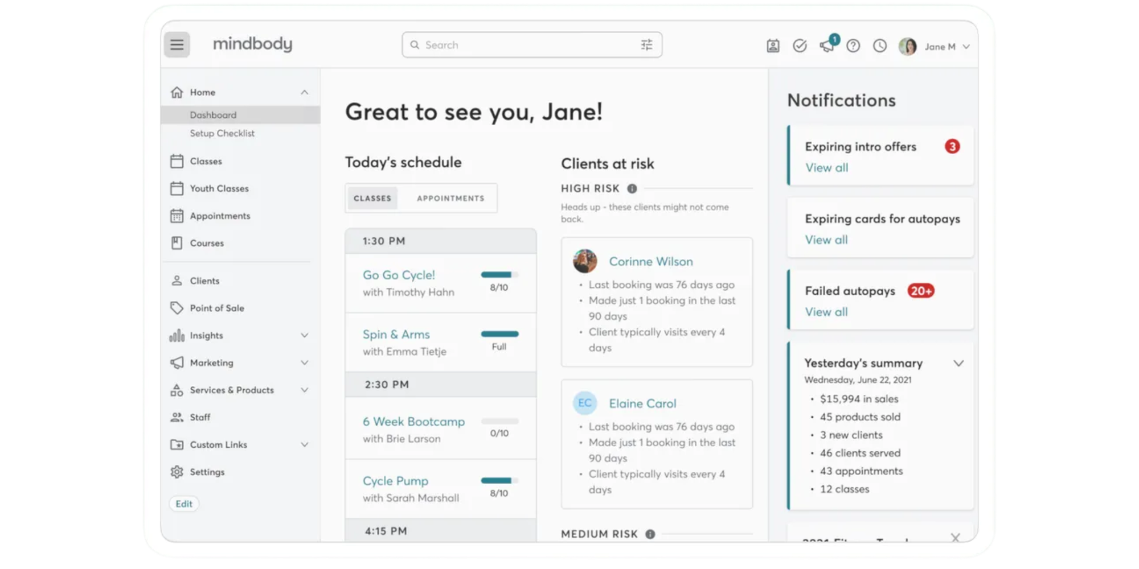Open the Insights section
Image resolution: width=1139 pixels, height=569 pixels.
pyautogui.click(x=206, y=335)
